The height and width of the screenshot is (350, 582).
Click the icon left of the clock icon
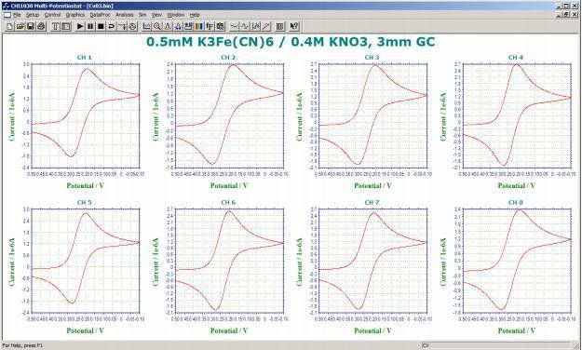[x=122, y=26]
